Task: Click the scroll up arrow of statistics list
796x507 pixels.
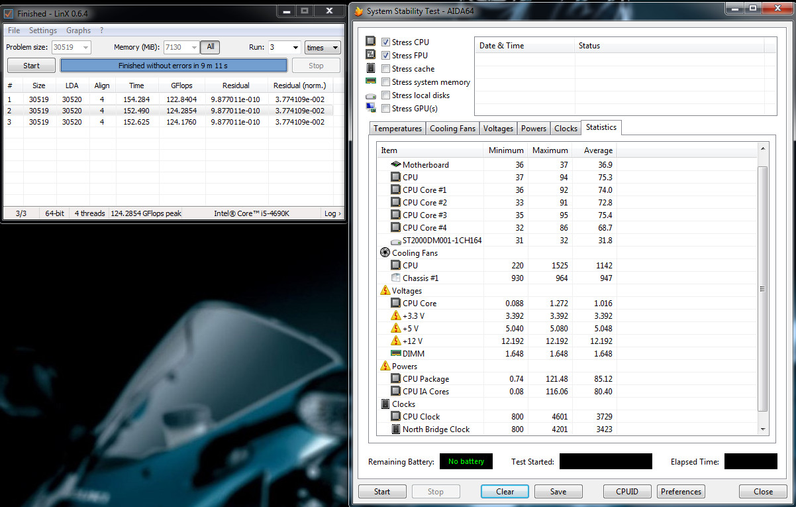Action: [762, 148]
